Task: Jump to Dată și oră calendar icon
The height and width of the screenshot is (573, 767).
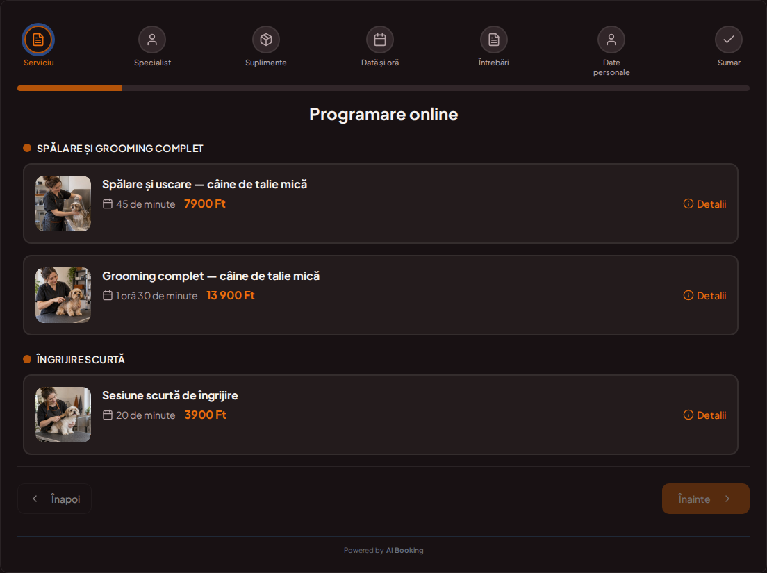Action: tap(380, 40)
